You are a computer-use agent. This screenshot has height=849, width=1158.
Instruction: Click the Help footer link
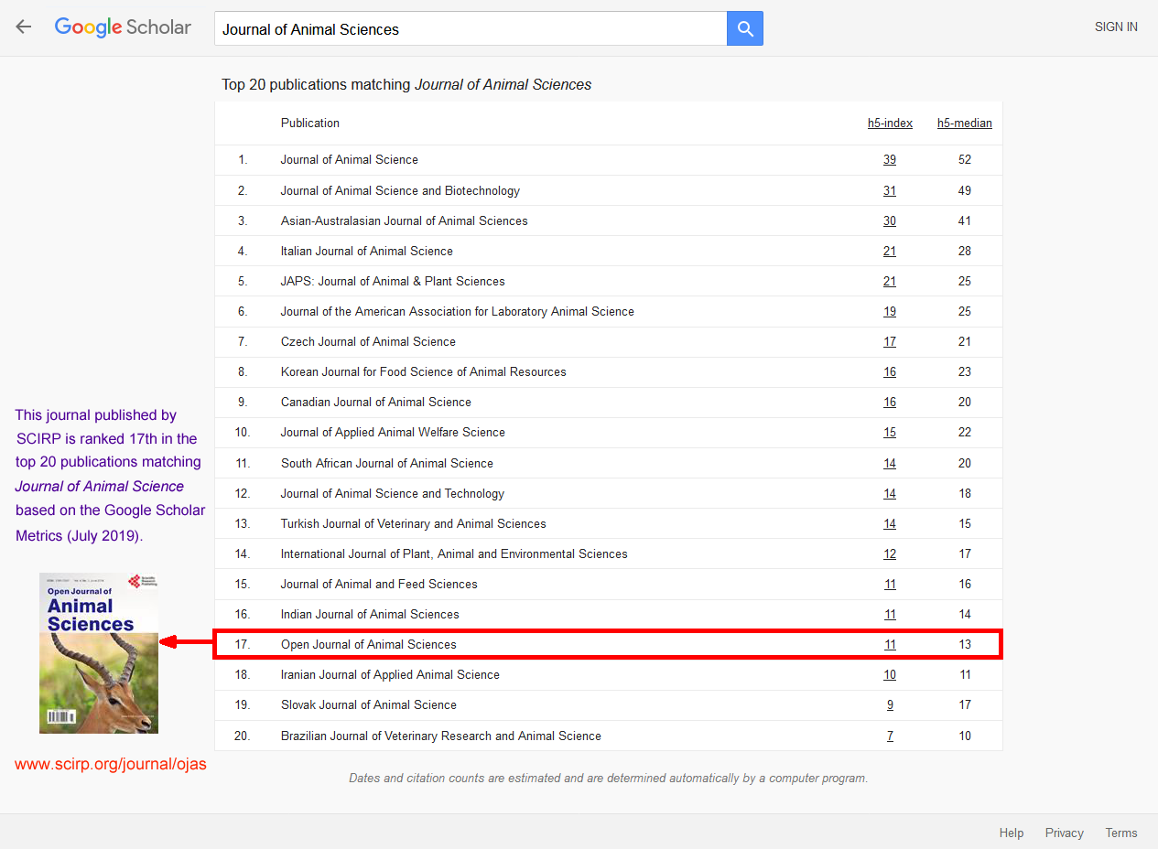tap(1012, 833)
